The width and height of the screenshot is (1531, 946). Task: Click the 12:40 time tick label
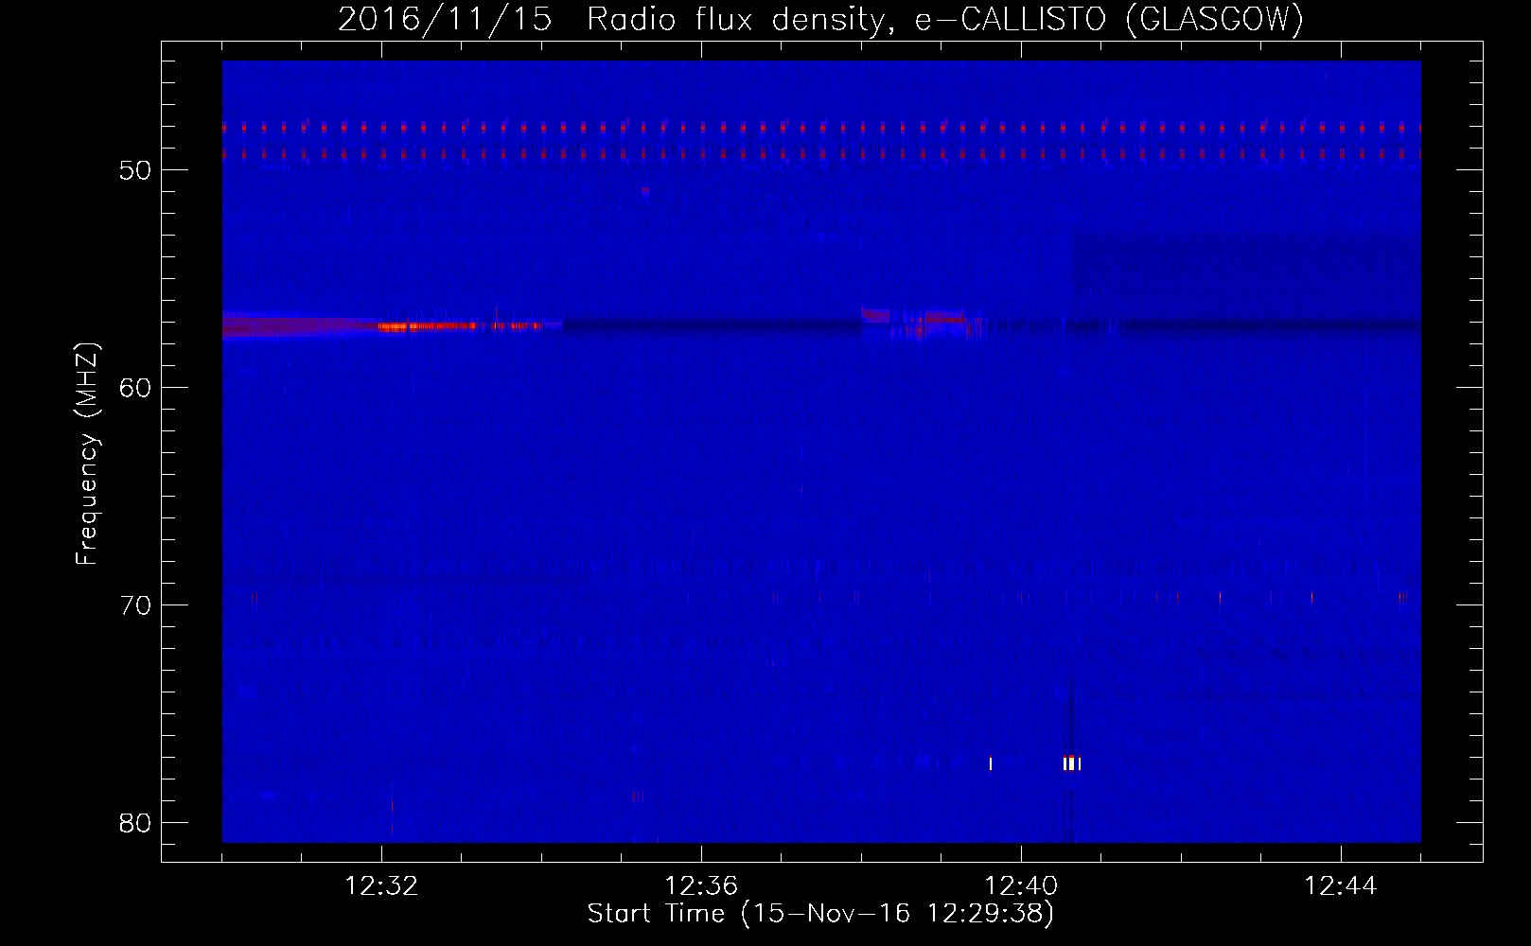pos(1021,886)
